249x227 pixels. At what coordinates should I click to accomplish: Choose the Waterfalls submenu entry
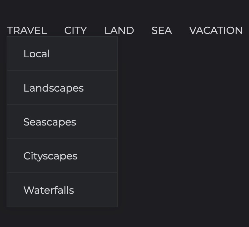point(62,190)
